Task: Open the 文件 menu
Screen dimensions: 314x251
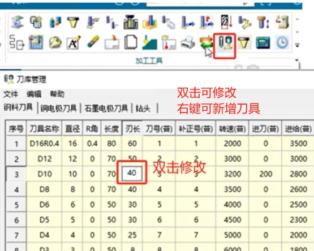Action: (11, 94)
